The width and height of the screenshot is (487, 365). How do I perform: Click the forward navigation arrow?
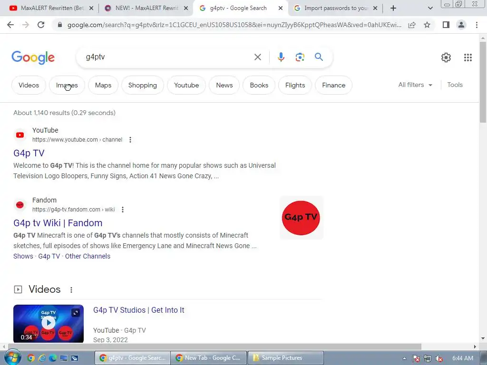tap(26, 25)
